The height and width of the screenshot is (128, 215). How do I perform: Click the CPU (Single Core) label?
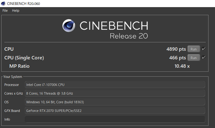(x=24, y=58)
